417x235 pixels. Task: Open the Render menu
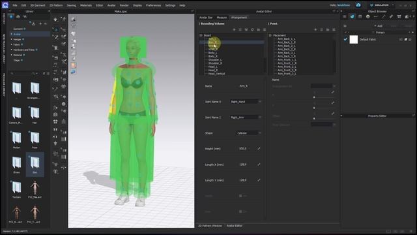coord(124,5)
